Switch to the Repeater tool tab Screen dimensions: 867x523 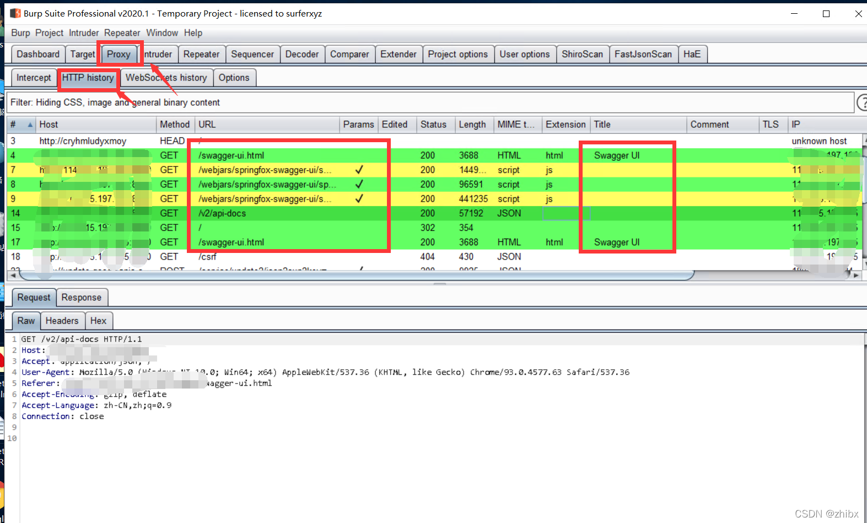(x=201, y=54)
